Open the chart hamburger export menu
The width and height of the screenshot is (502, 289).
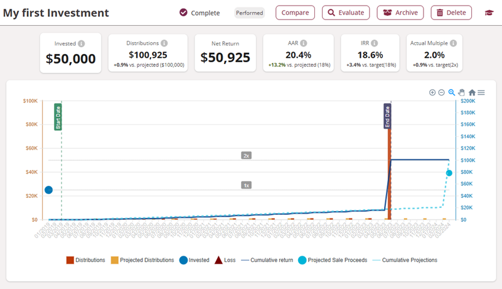click(481, 92)
